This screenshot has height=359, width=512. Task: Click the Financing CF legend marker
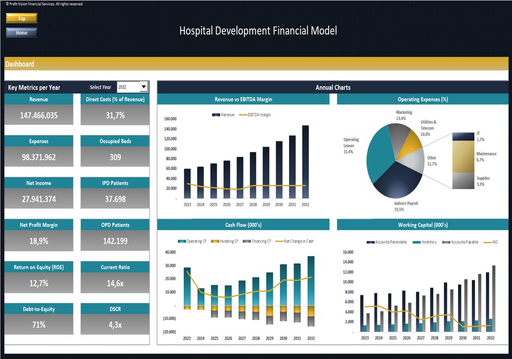pos(246,241)
